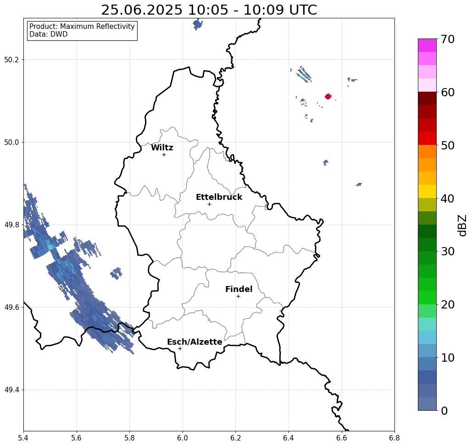Click the latitude tick label 49.4
472x446 pixels.
11,390
